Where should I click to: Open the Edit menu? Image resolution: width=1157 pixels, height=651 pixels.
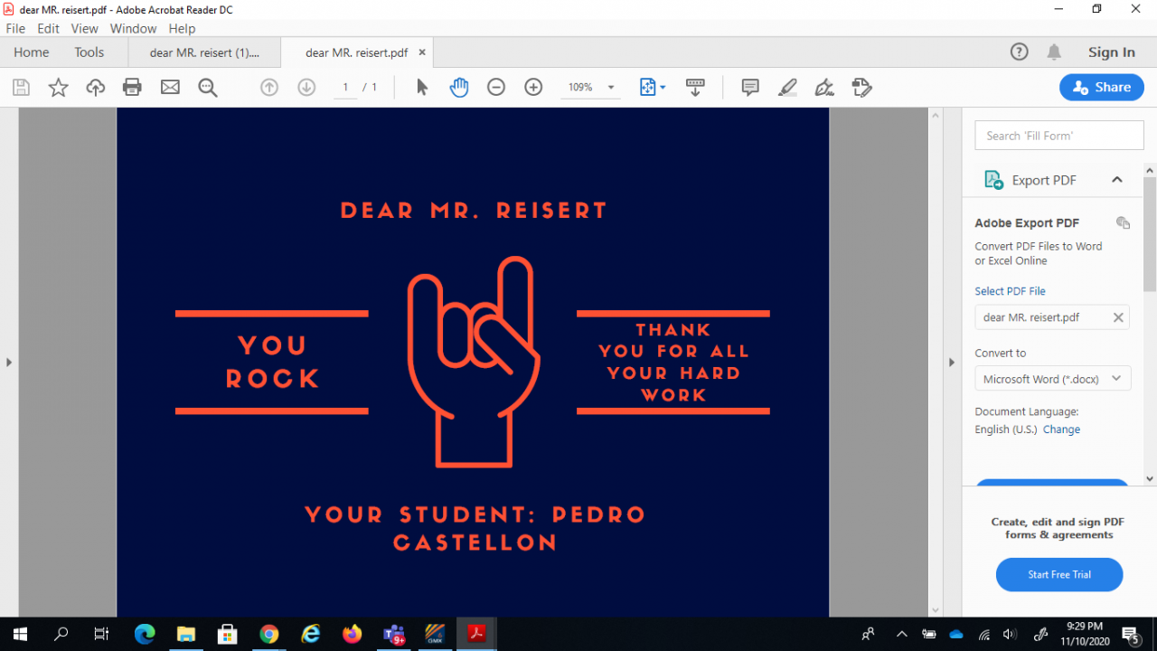(x=48, y=29)
